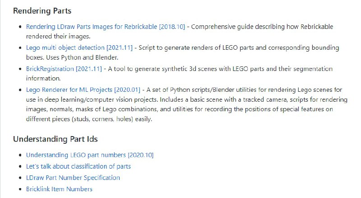Click the [2018.10] date in Rebrickable link
The height and width of the screenshot is (198, 361).
pos(172,27)
